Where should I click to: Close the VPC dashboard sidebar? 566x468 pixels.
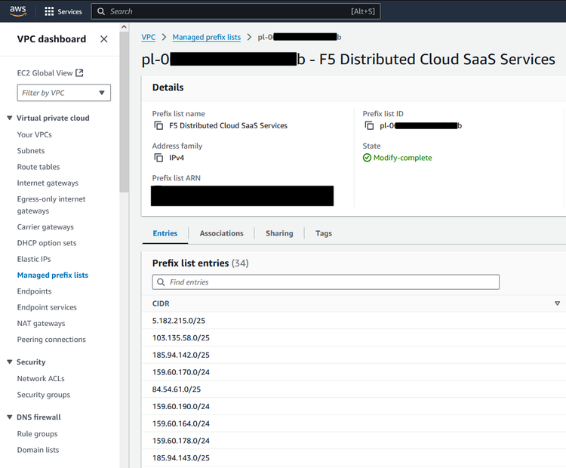(x=104, y=39)
